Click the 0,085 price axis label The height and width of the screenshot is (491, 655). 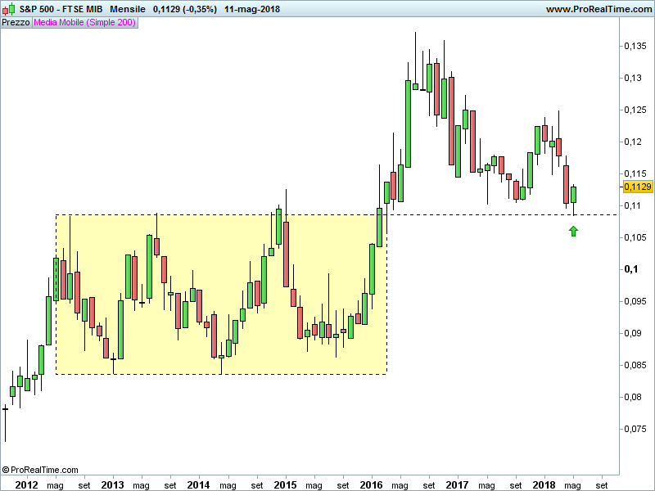coord(635,365)
